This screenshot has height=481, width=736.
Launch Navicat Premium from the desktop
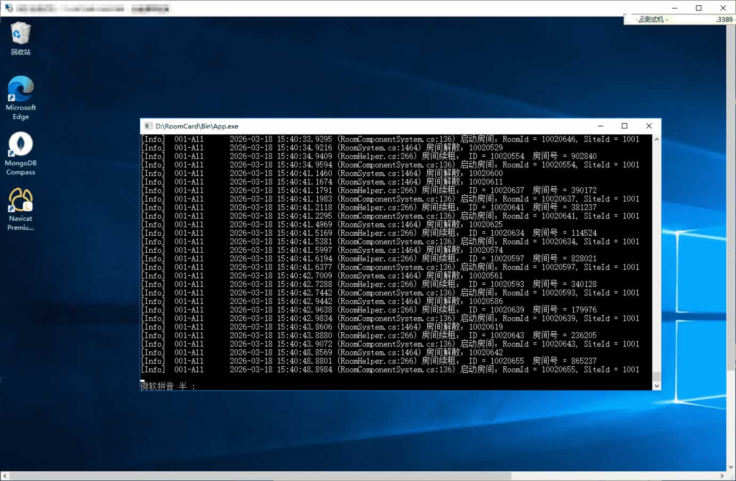pyautogui.click(x=20, y=209)
